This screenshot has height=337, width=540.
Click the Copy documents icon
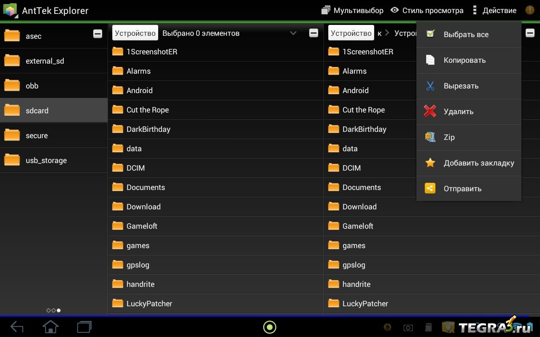430,60
